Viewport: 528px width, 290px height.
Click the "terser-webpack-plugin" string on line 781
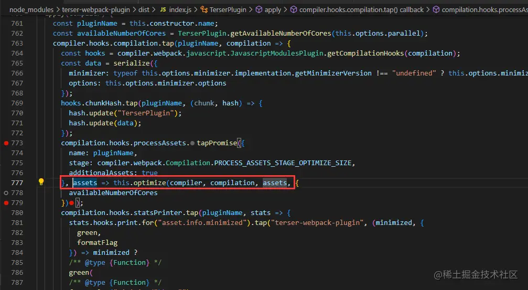tap(318, 223)
